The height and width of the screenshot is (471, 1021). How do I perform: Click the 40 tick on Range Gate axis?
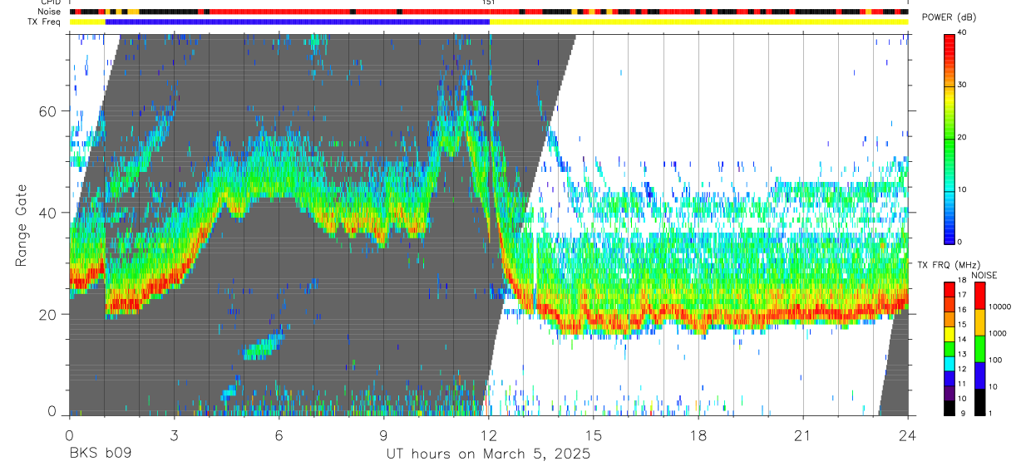(x=51, y=213)
